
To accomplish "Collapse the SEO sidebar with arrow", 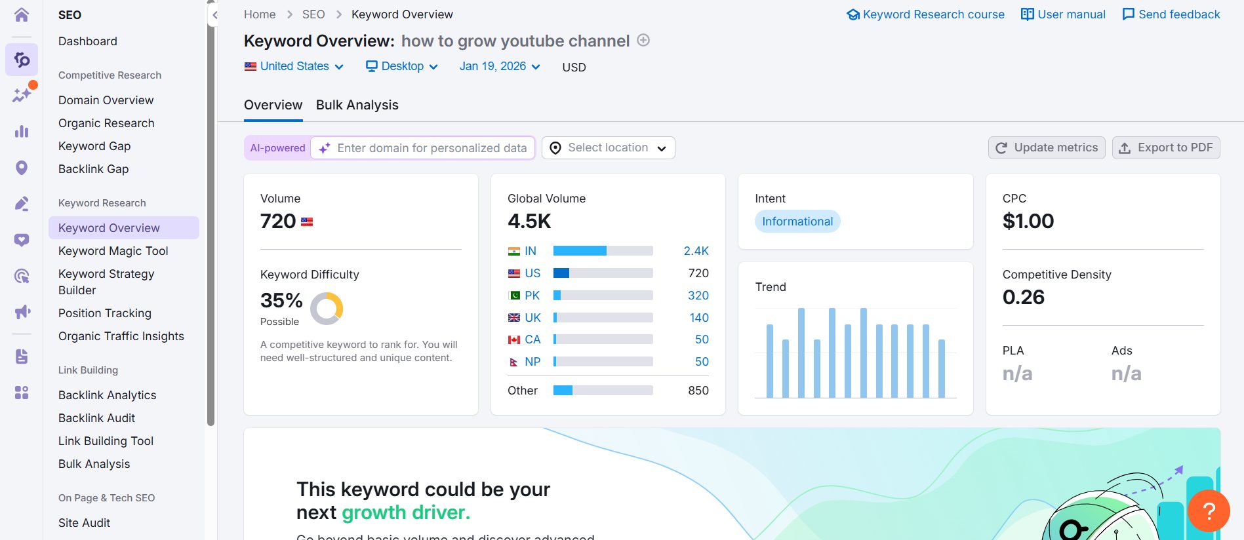I will coord(214,14).
